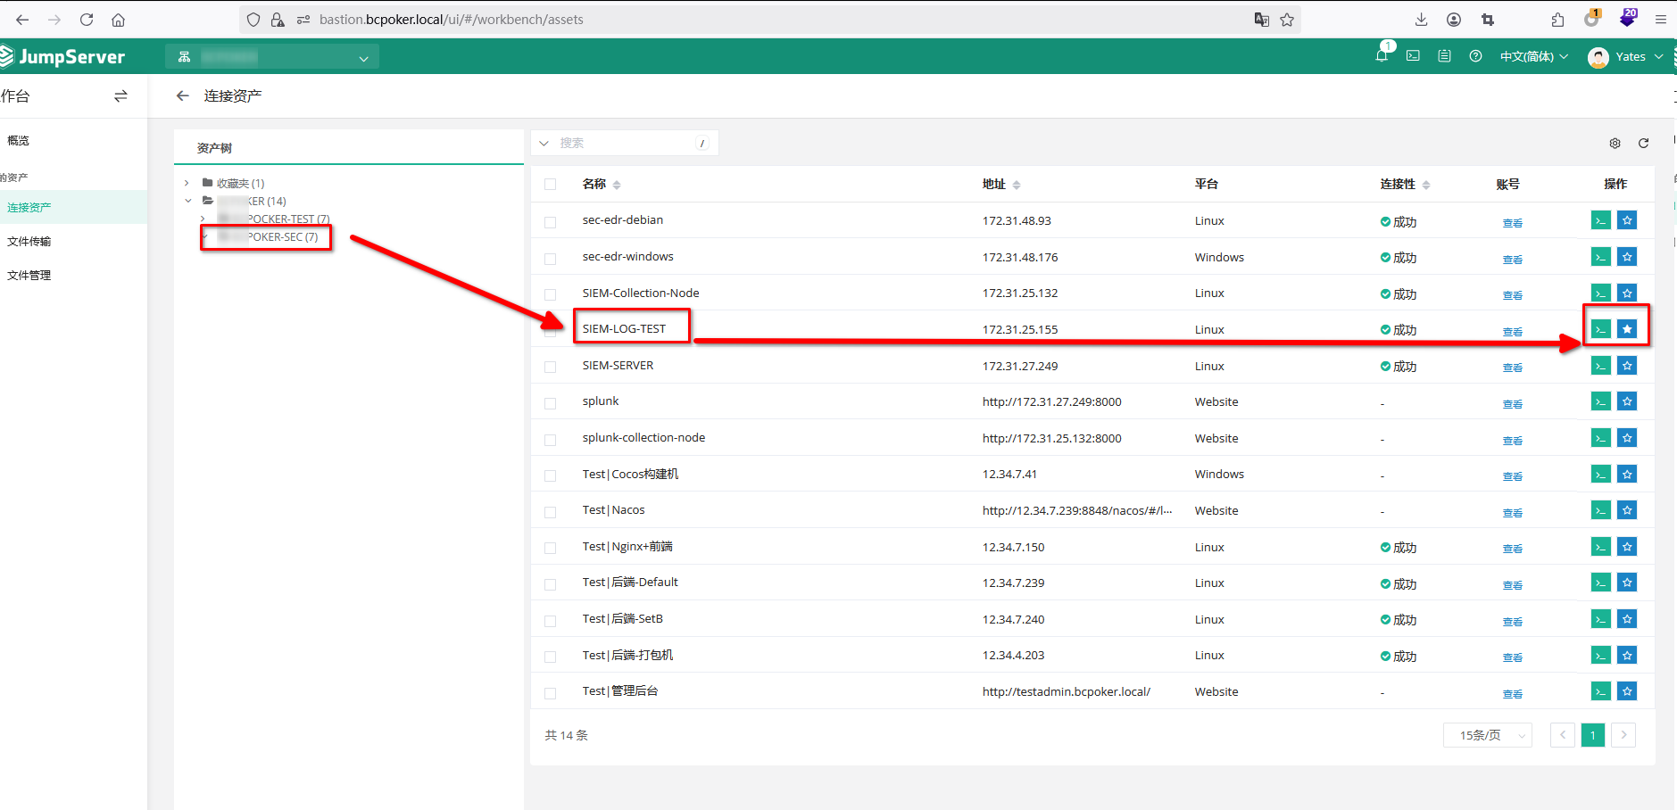Expand the 收藏夹 (1) tree folder
Viewport: 1677px width, 810px height.
[187, 184]
